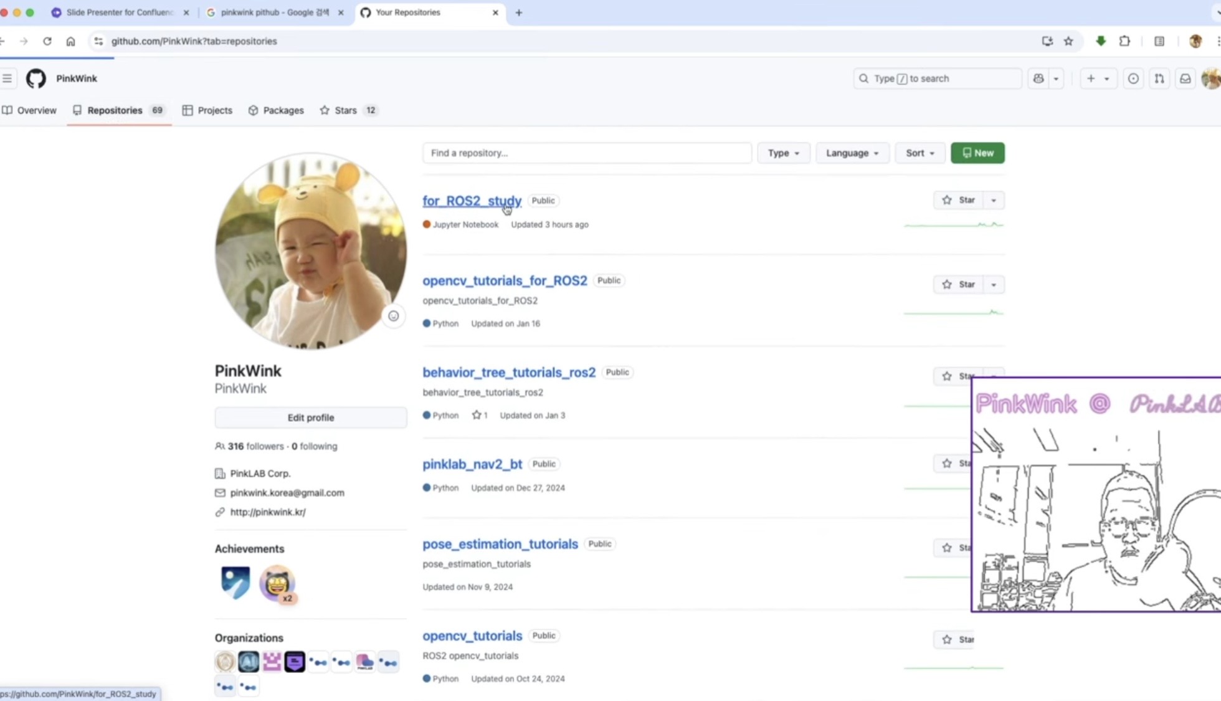Click the Find a repository search field
The image size is (1221, 701).
(586, 153)
